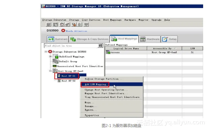The height and width of the screenshot is (129, 208).
Task: Collapse the Host Group HP-Gen8 node
Action: [50, 71]
